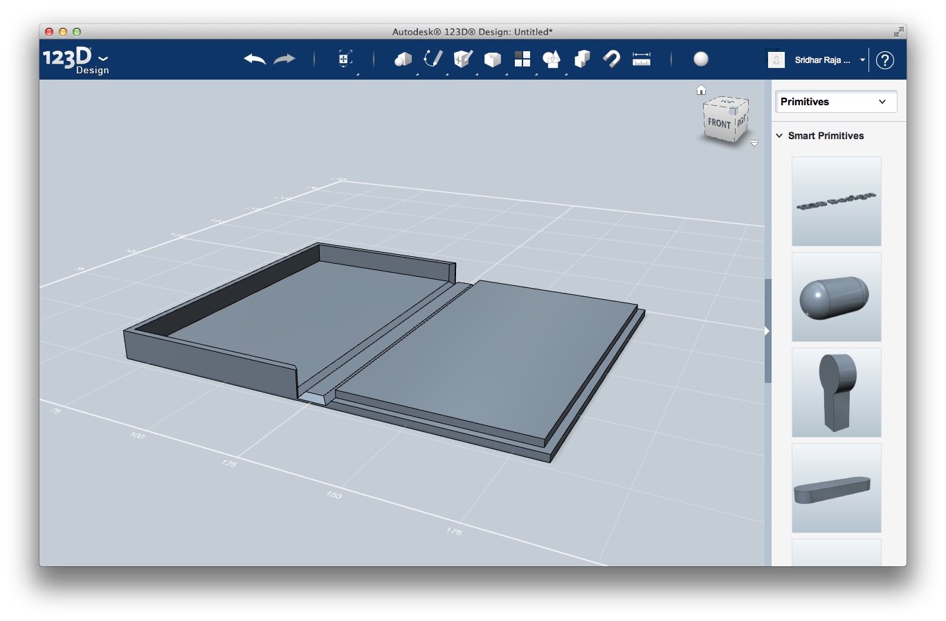The width and height of the screenshot is (946, 621).
Task: Click the Undo arrow
Action: coord(254,60)
